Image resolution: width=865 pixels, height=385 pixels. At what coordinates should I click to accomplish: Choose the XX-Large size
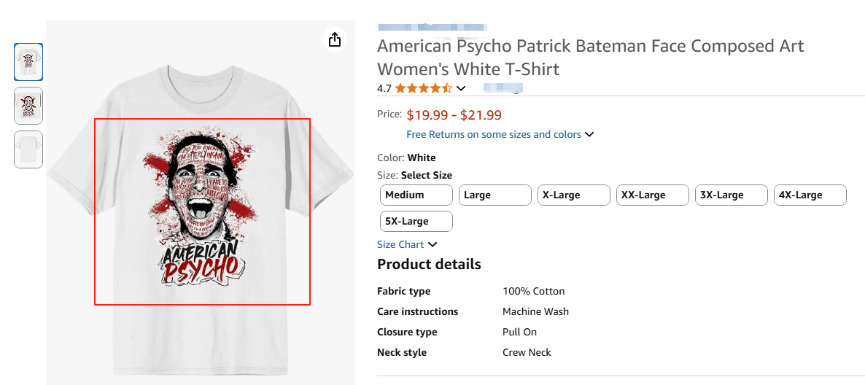tap(653, 195)
